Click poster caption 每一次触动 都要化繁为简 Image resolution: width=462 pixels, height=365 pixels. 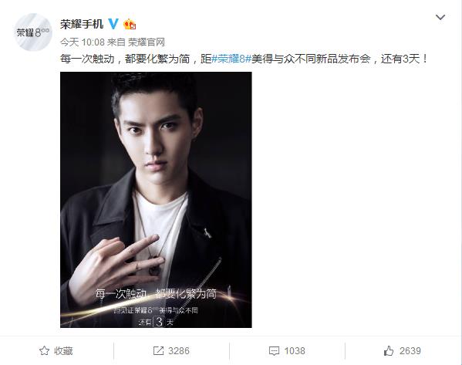(156, 294)
